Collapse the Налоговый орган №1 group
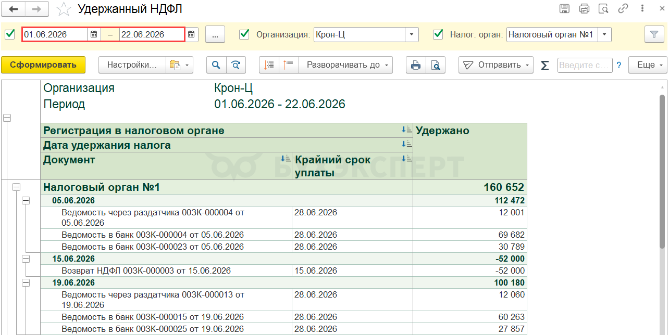 coord(16,187)
